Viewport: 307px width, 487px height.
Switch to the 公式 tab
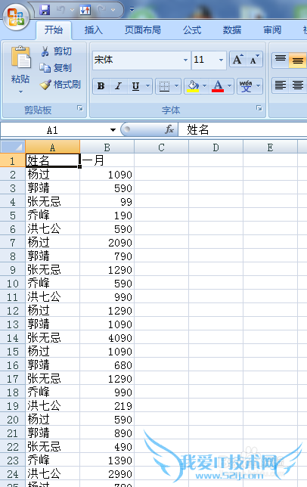192,30
